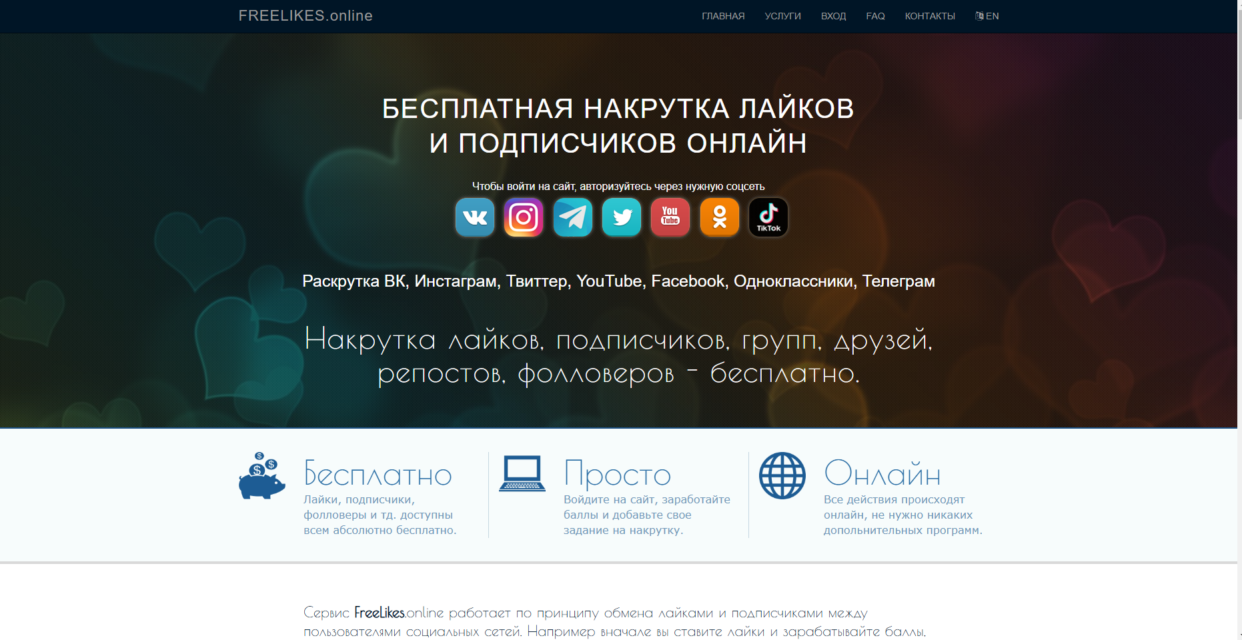Click the 'Раскрутка ВК, Инстаграм' text line
This screenshot has width=1242, height=640.
(618, 281)
